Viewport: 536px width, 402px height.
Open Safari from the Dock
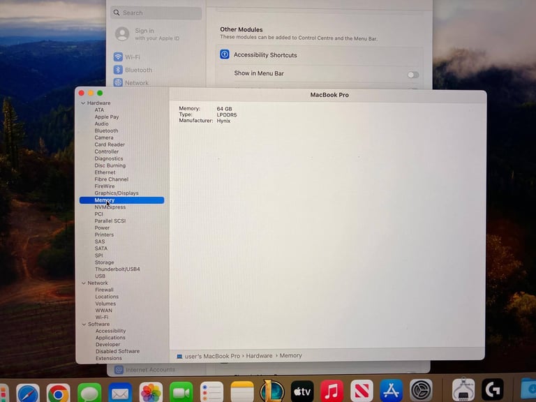point(28,393)
